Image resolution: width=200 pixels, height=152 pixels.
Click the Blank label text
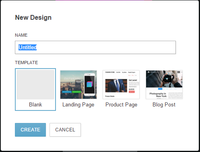point(35,104)
